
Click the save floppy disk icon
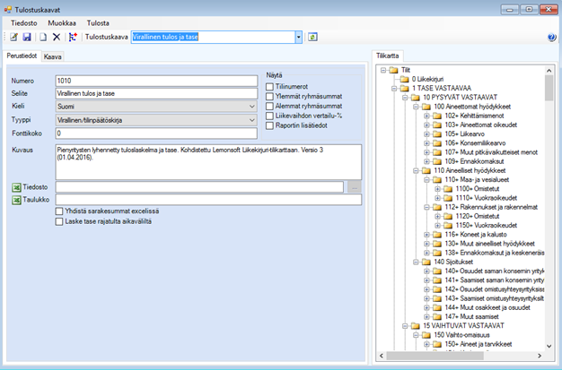[27, 38]
